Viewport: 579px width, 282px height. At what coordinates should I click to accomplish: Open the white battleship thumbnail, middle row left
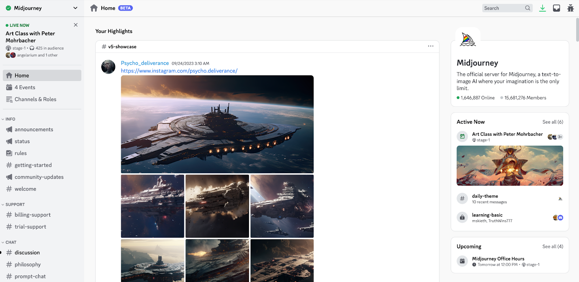tap(152, 206)
